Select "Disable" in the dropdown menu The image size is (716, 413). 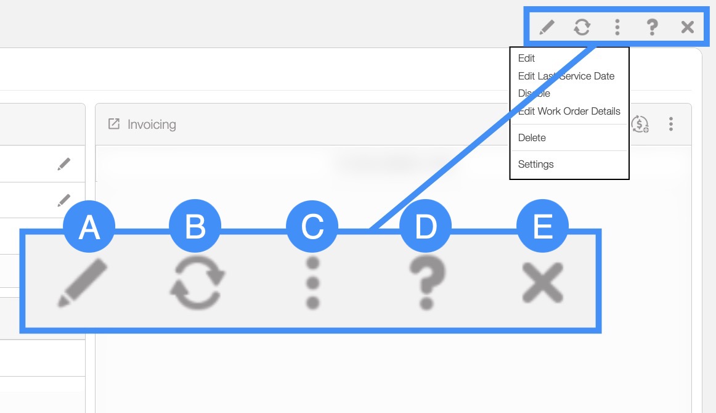(x=534, y=94)
